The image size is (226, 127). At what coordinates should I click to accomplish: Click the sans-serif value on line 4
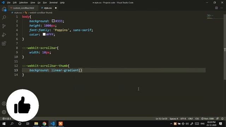click(x=82, y=30)
